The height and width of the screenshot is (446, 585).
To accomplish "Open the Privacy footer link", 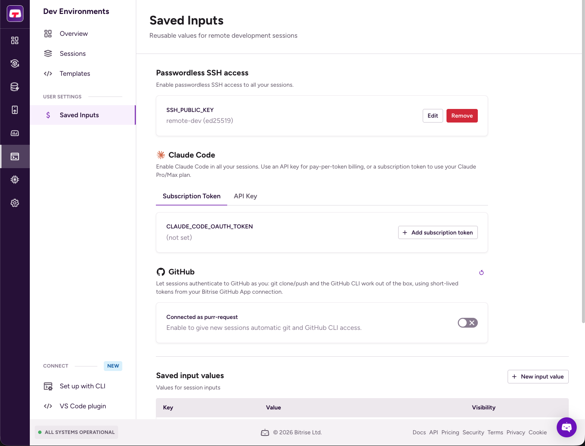I will click(516, 432).
